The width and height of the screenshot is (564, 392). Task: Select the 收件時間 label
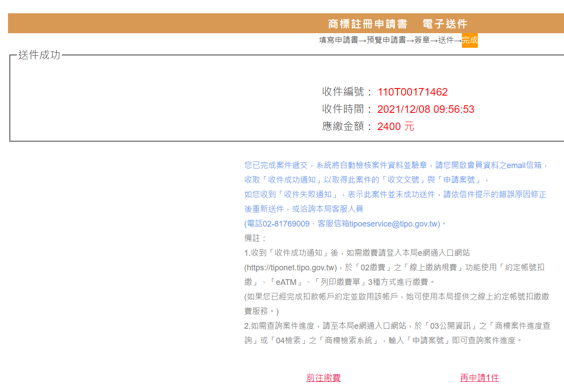(x=343, y=109)
